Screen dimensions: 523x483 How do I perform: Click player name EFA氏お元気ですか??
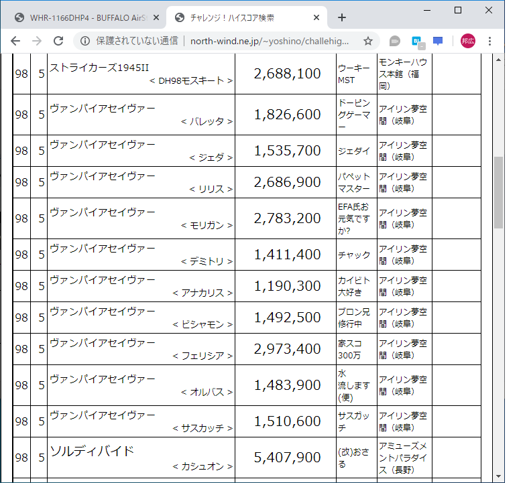[x=354, y=218]
